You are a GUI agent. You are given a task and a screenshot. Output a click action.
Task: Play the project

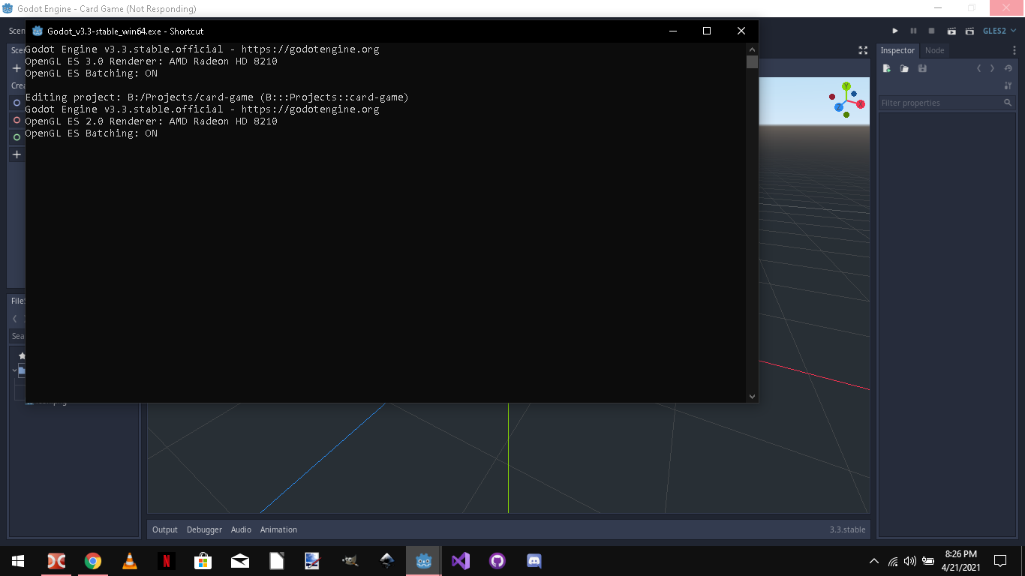(895, 31)
